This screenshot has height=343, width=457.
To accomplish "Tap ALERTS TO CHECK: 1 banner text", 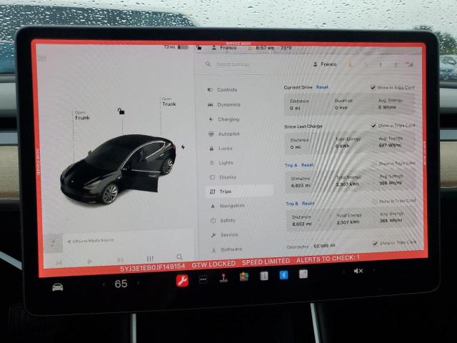I will coord(328,259).
